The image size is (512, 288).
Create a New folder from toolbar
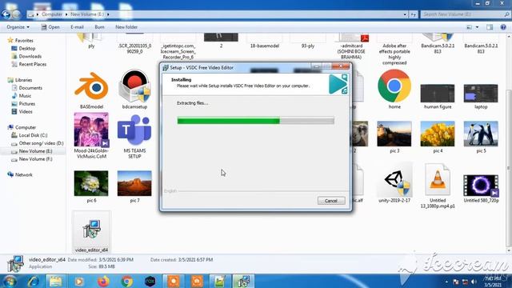(126, 27)
